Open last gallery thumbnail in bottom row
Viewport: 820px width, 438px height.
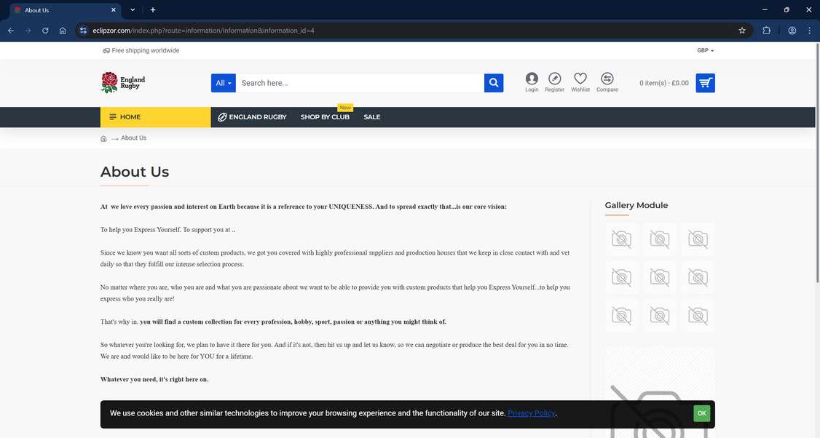coord(698,316)
